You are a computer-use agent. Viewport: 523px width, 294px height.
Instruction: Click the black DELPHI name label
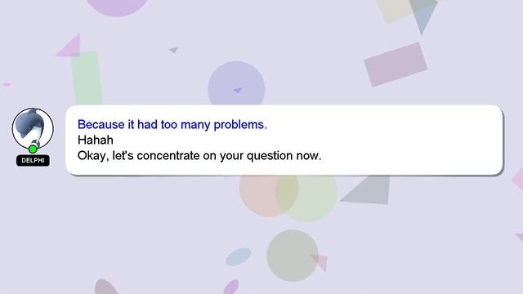33,160
